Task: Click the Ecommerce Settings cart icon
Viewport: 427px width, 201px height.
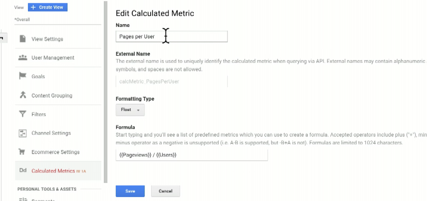Action: point(22,152)
